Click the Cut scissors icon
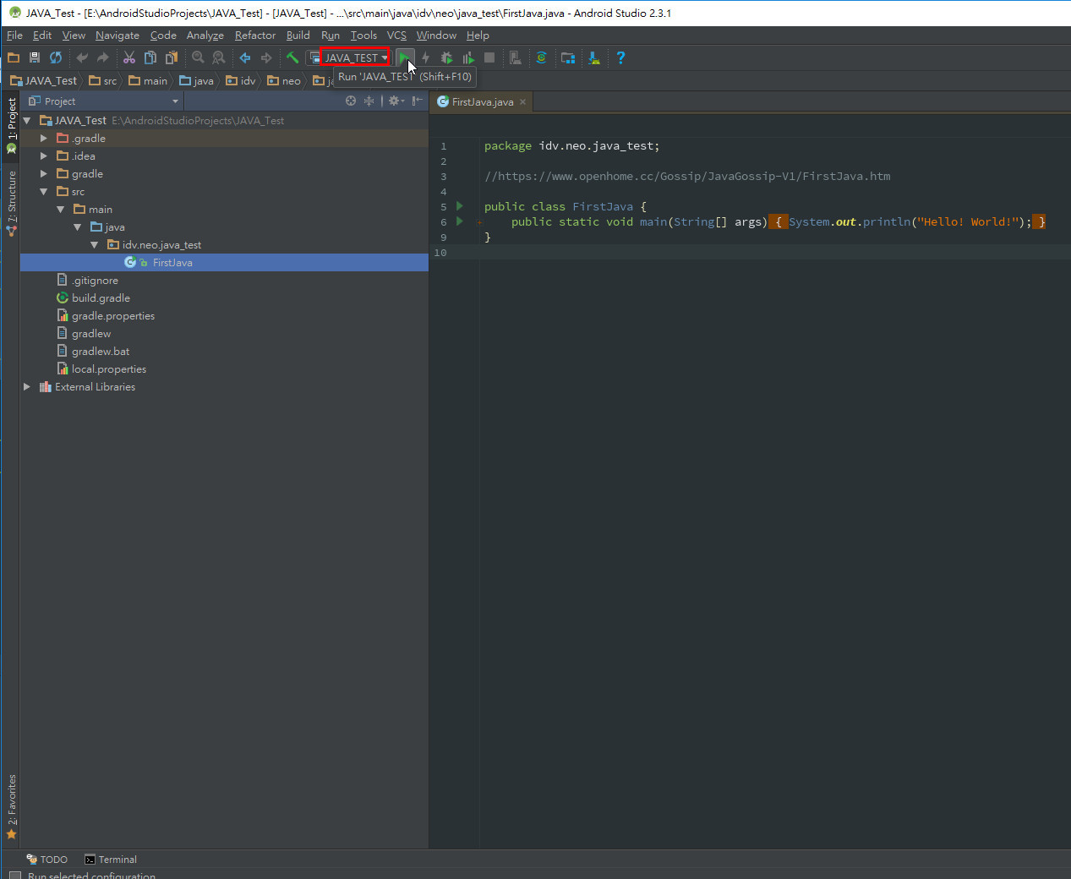1071x879 pixels. (x=129, y=57)
